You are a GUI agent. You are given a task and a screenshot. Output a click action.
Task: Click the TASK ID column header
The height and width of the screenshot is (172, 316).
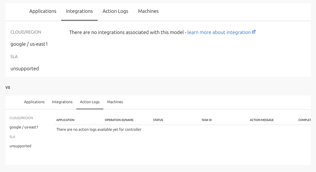[x=207, y=120]
